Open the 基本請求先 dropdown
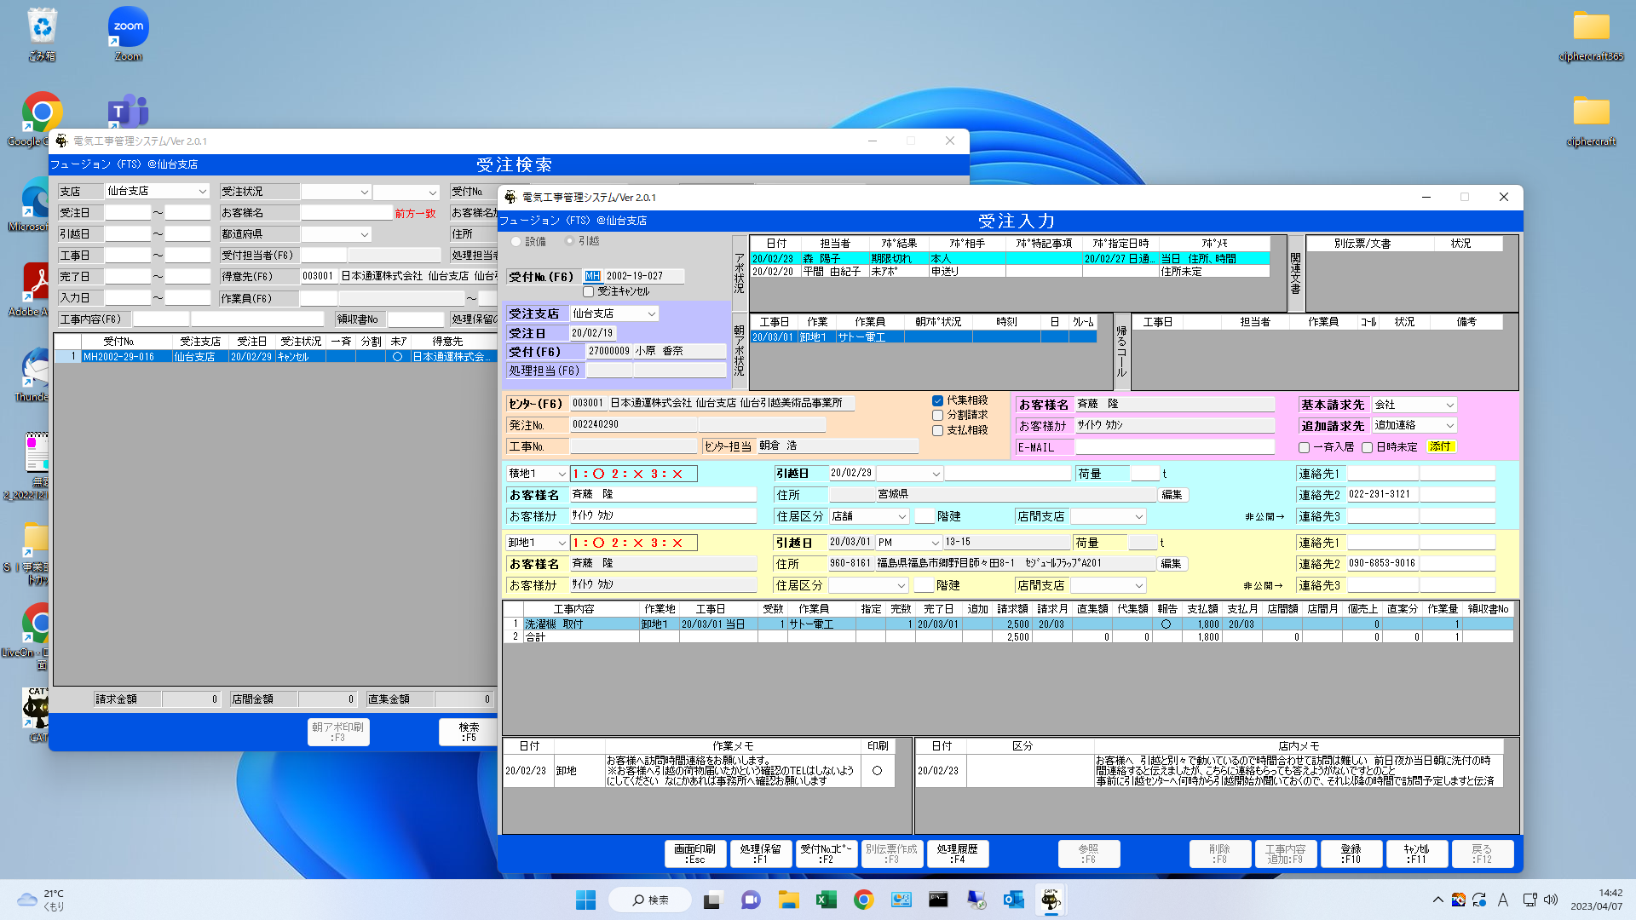Image resolution: width=1636 pixels, height=920 pixels. 1449,405
